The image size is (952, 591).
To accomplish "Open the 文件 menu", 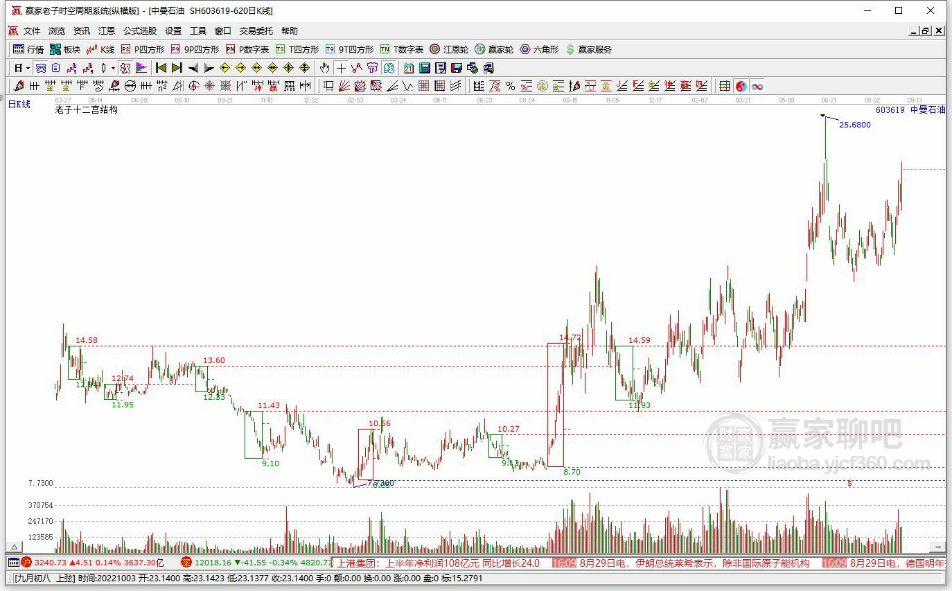I will pos(33,31).
